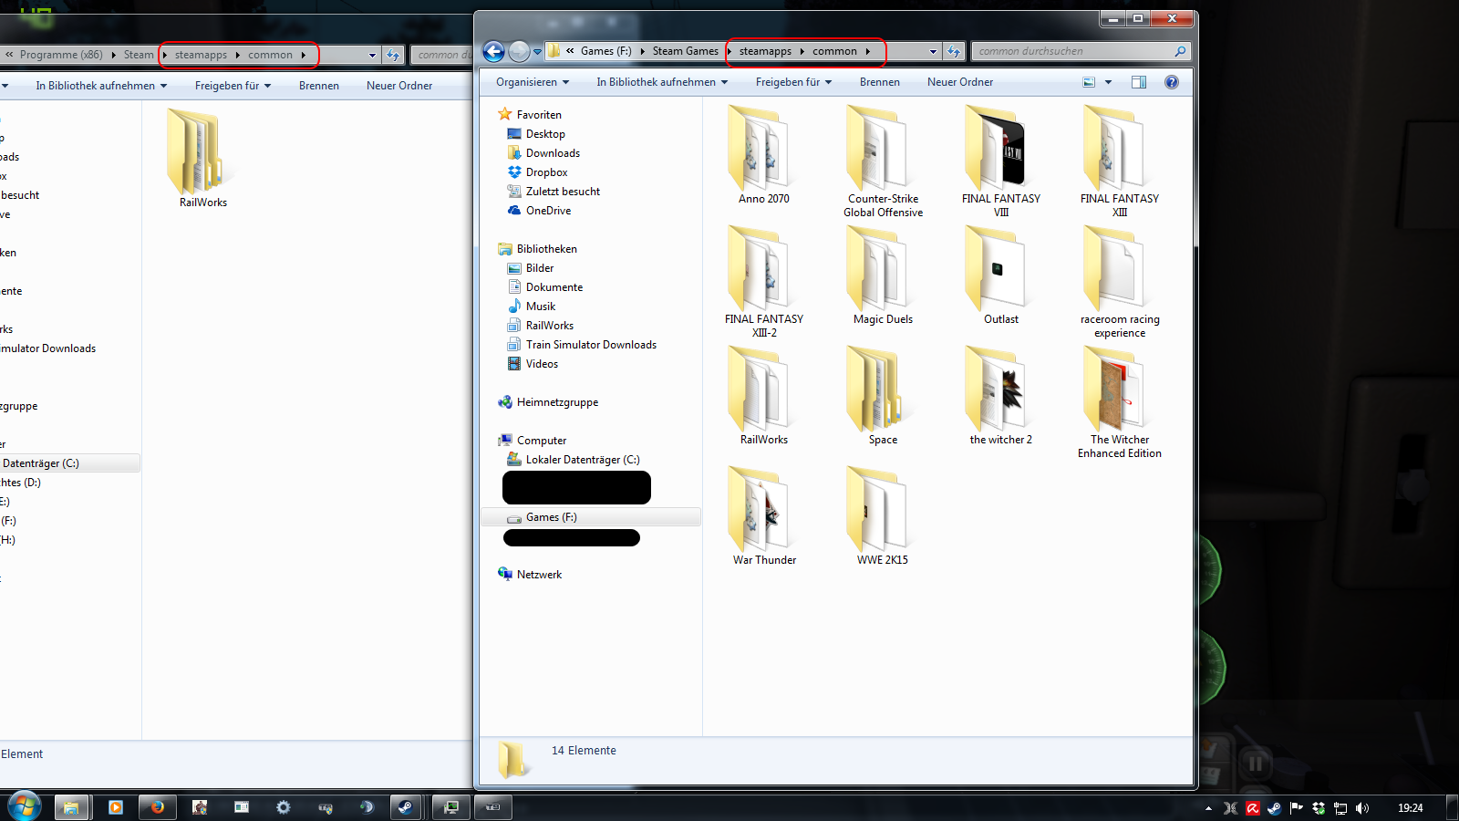Image resolution: width=1459 pixels, height=821 pixels.
Task: Create Neuer Ordner in the back window
Action: [x=399, y=86]
